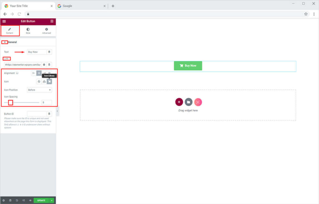Select the None option for Icon
Image resolution: width=319 pixels, height=204 pixels.
39,82
